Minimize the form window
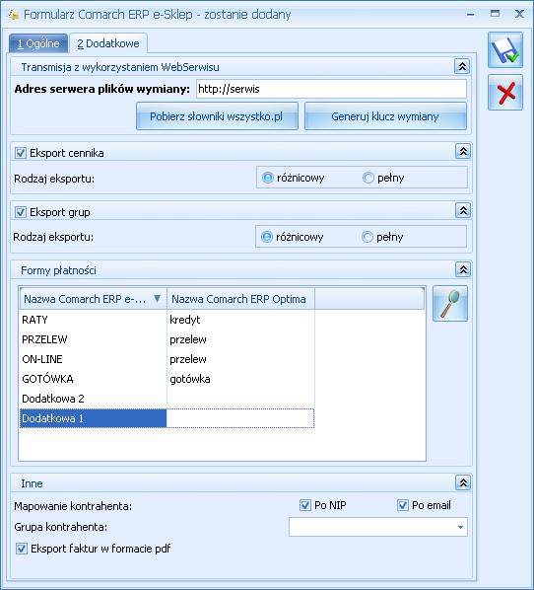534x590 pixels. coord(471,14)
